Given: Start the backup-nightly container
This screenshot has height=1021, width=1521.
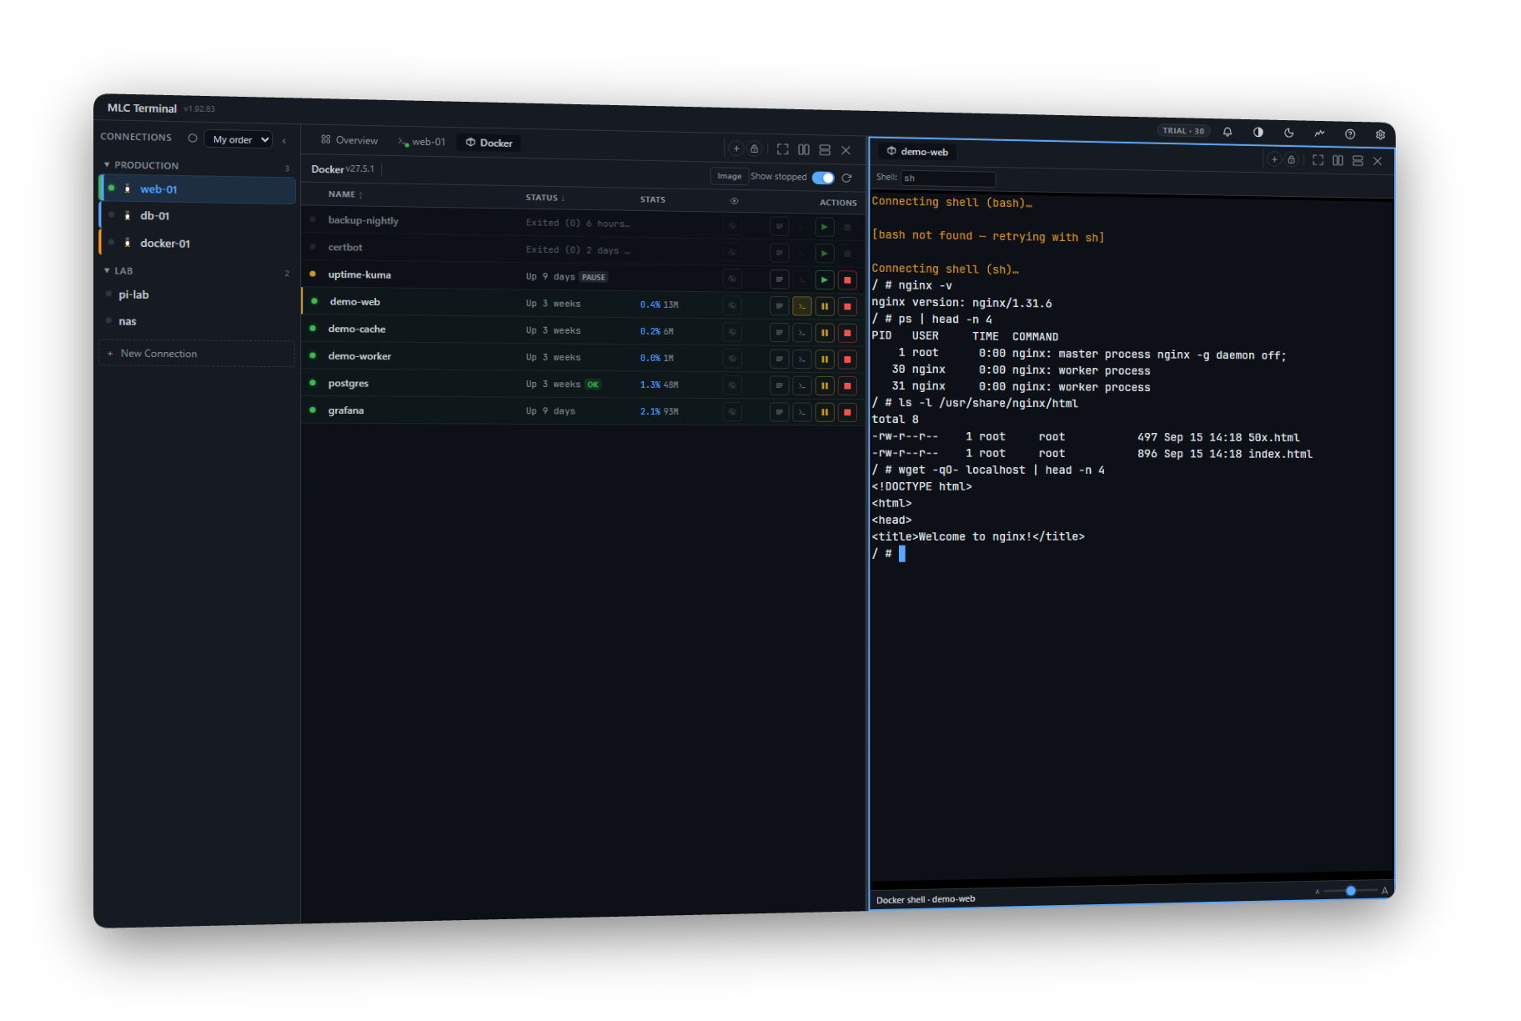Looking at the screenshot, I should (x=825, y=227).
